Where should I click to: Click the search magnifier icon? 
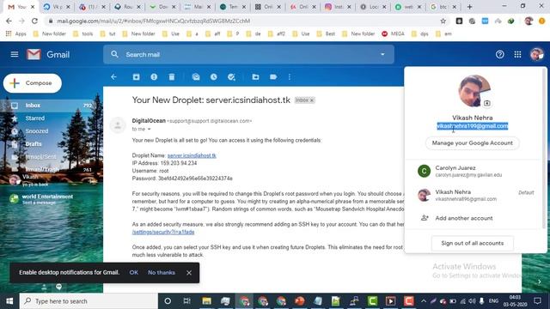(x=114, y=54)
